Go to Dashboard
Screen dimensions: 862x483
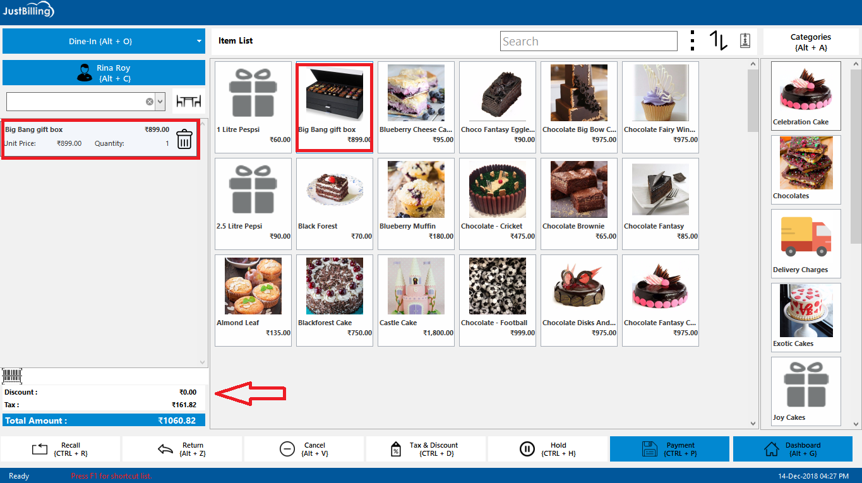click(793, 449)
